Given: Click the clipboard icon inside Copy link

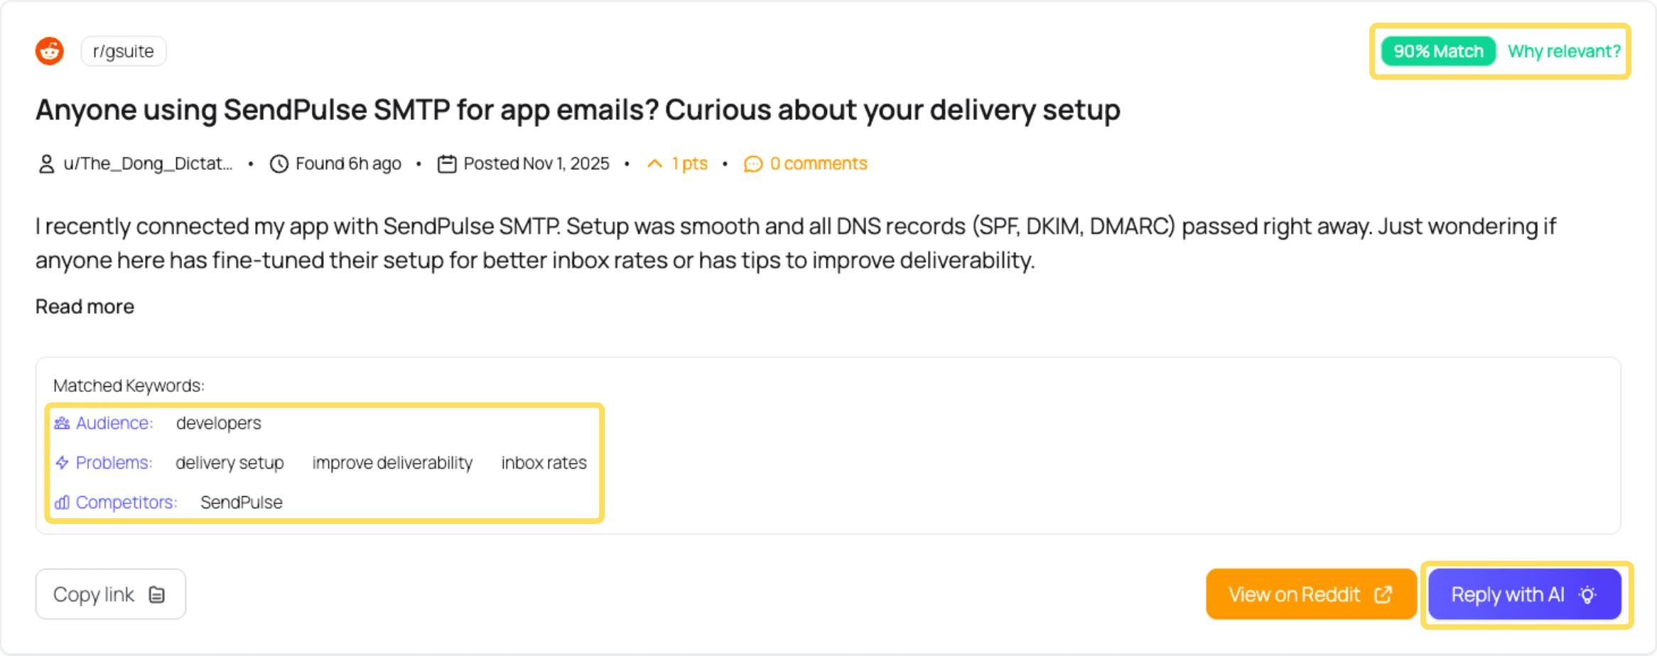Looking at the screenshot, I should tap(156, 594).
